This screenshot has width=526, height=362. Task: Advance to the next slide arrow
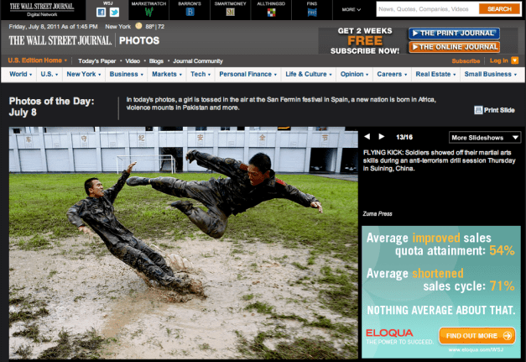(x=382, y=137)
